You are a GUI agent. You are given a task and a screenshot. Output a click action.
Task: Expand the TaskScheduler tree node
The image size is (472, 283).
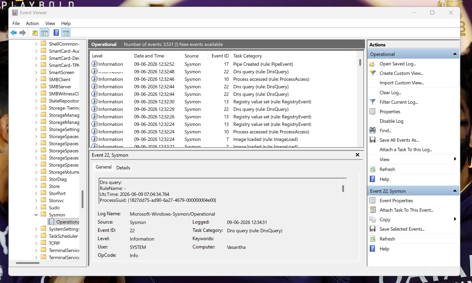[36, 236]
